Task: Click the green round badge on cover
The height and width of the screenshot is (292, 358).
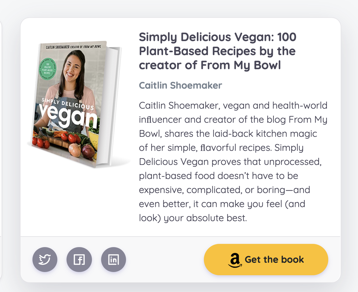Action: pyautogui.click(x=48, y=69)
